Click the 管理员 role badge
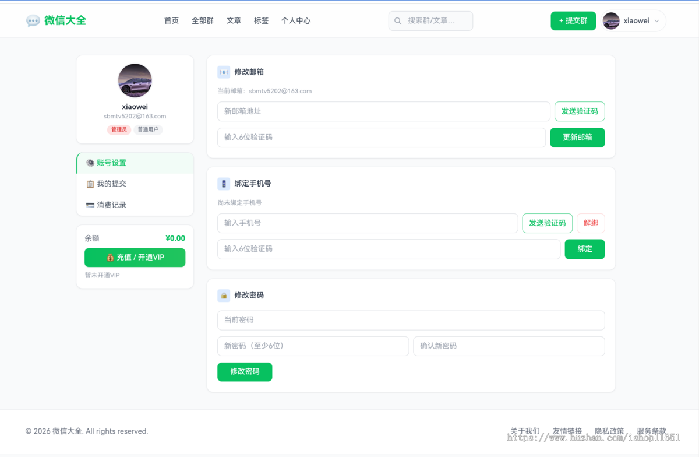The image size is (699, 457). 119,130
